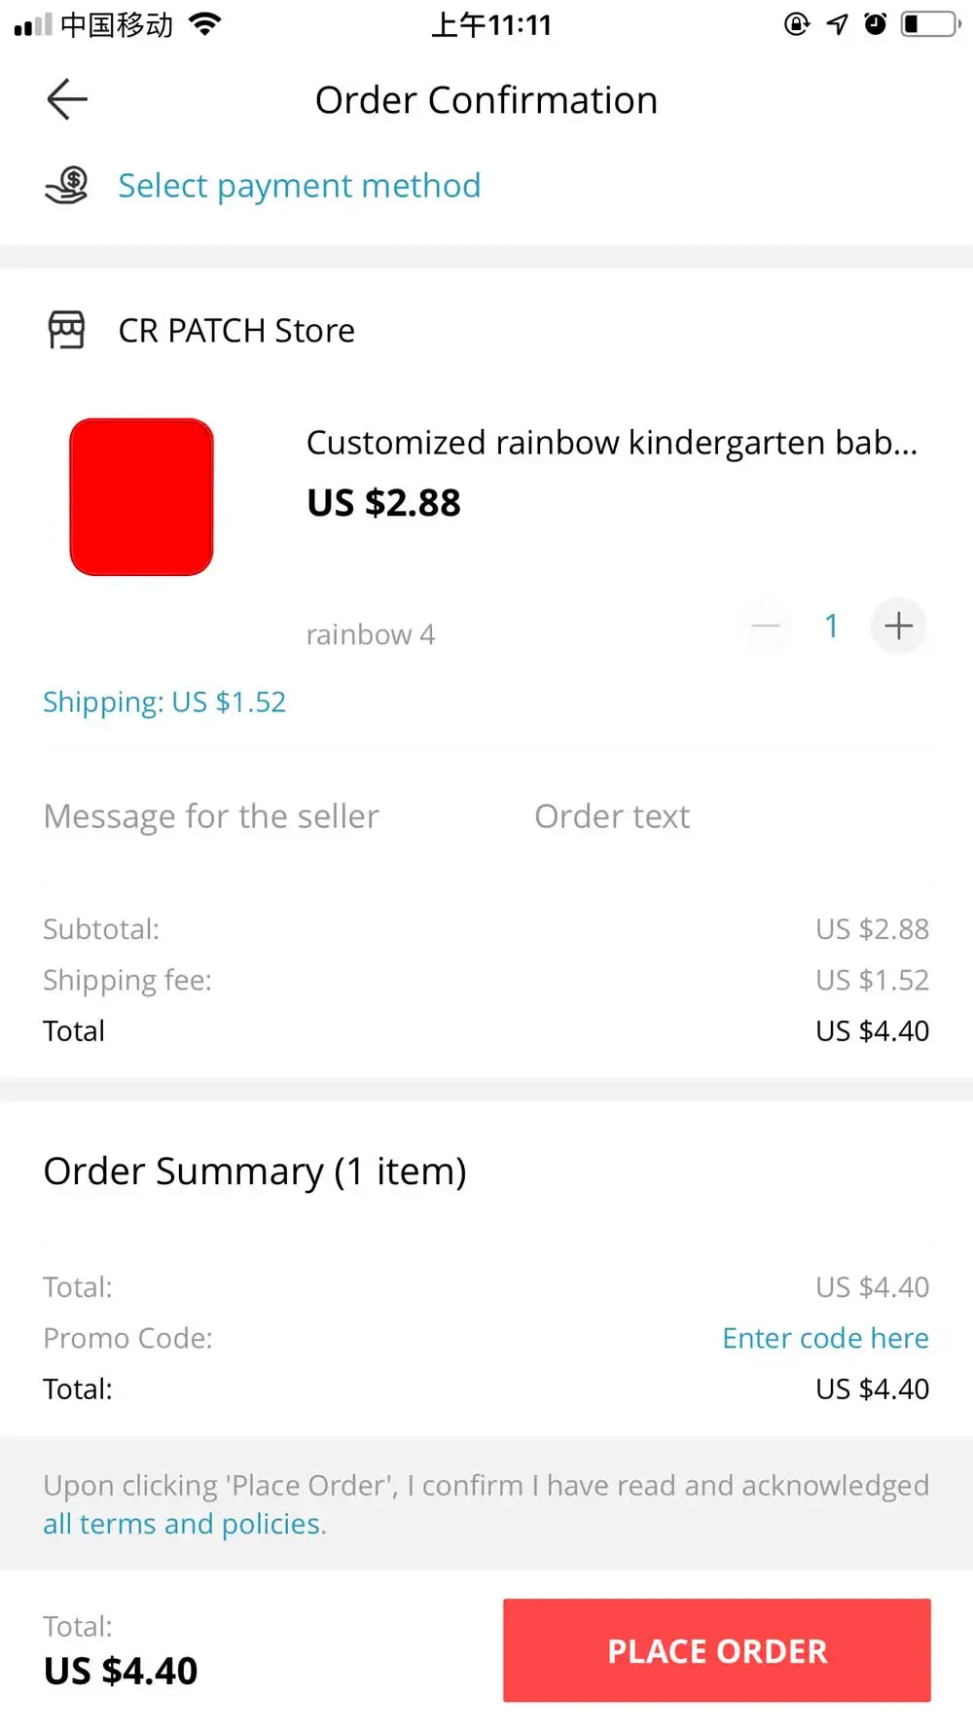Expand Shipping: US $1.52 options
This screenshot has width=973, height=1730.
164,702
